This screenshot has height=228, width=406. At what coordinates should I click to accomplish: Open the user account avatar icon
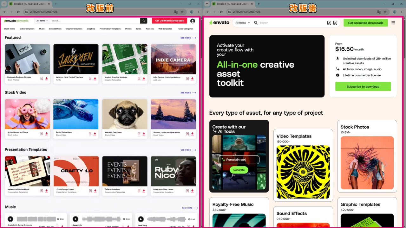click(x=193, y=21)
